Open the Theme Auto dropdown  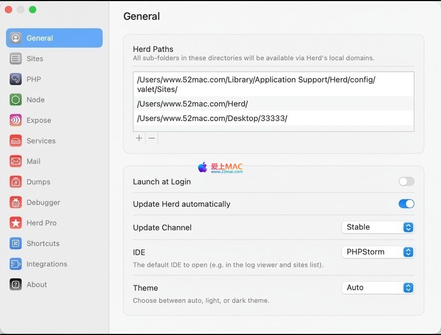[x=378, y=288]
